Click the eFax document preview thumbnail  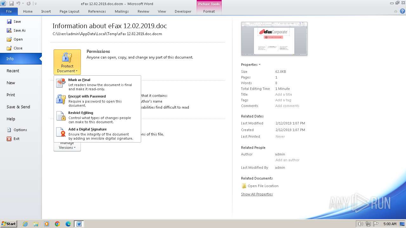tap(274, 39)
